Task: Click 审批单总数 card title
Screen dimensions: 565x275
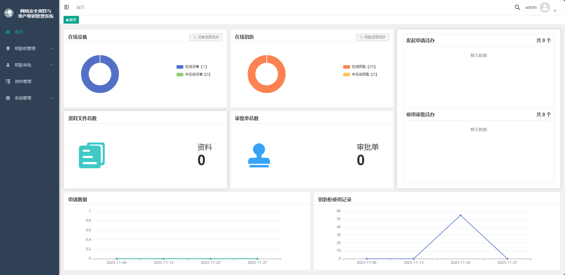Action: coord(247,119)
